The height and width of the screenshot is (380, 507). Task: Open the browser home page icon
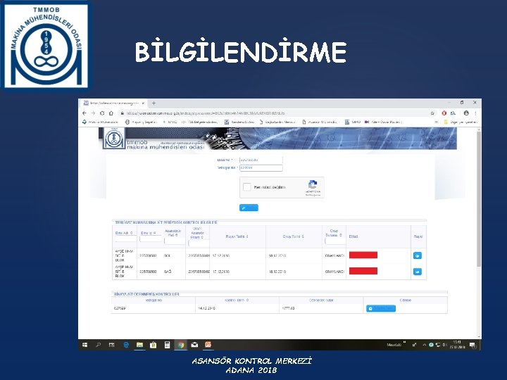111,113
